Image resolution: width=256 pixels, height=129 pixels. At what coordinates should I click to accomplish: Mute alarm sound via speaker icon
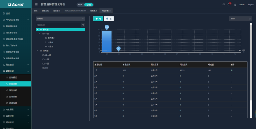click(x=223, y=4)
